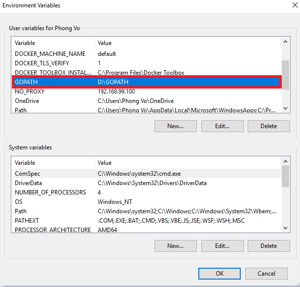
Task: Select the NUMBER_OF_PROCESSORS system variable
Action: pyautogui.click(x=148, y=192)
